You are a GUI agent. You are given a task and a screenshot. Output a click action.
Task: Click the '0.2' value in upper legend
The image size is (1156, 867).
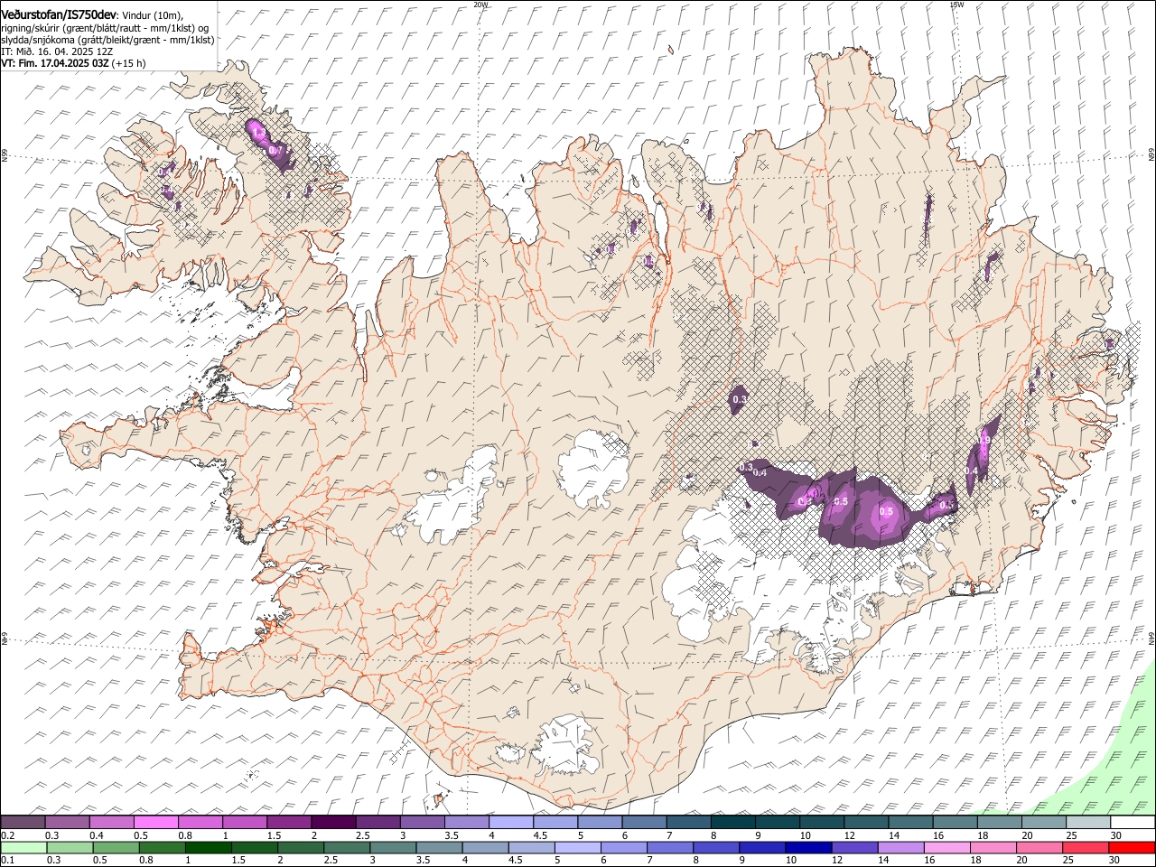coord(6,835)
